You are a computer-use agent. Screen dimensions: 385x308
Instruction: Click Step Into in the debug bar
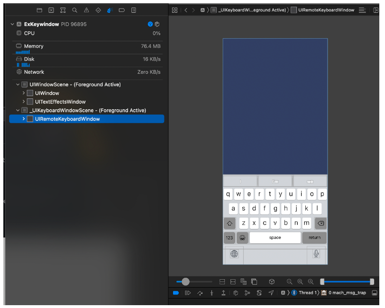(x=211, y=293)
